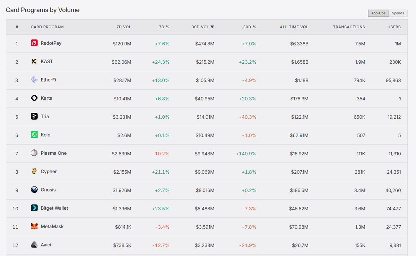Click Bitget Wallet's user count 74,477
416x256 pixels.
pyautogui.click(x=393, y=209)
